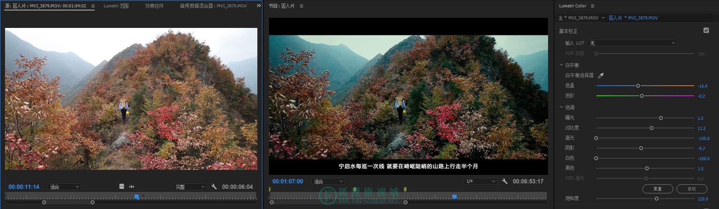
Task: Open Source monitor 适合 zoom dropdown
Action: click(x=64, y=187)
